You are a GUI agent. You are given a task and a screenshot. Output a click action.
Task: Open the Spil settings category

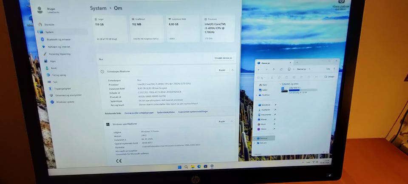(x=53, y=82)
